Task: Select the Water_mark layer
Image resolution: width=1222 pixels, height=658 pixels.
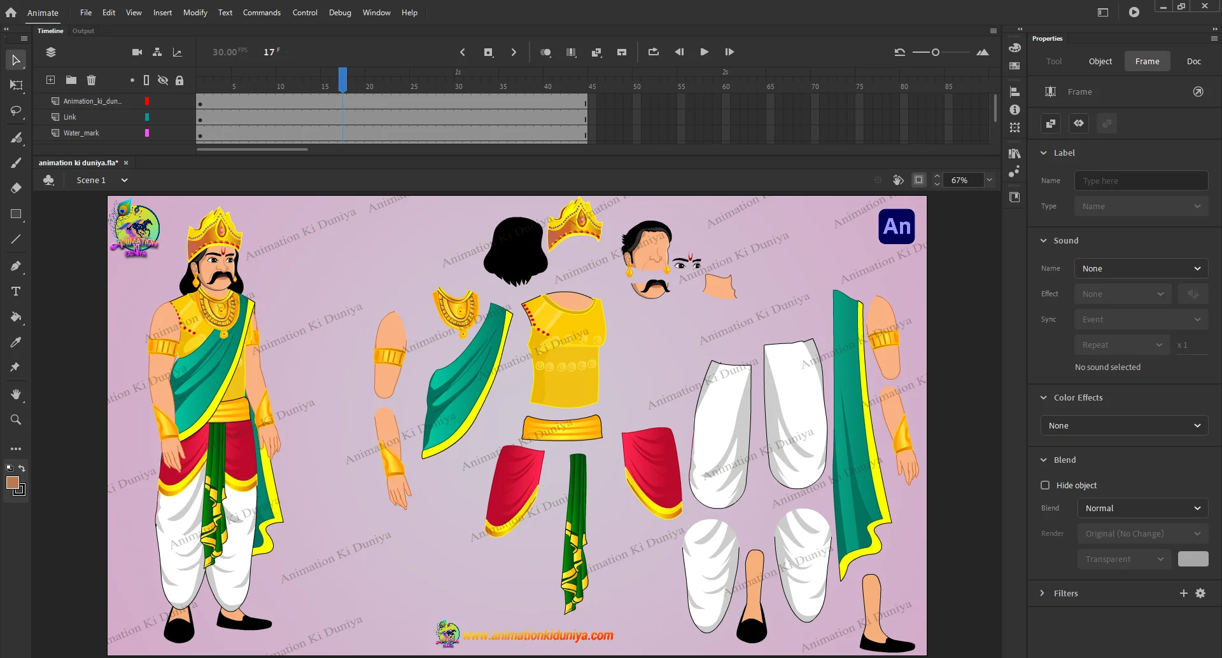Action: coord(81,133)
